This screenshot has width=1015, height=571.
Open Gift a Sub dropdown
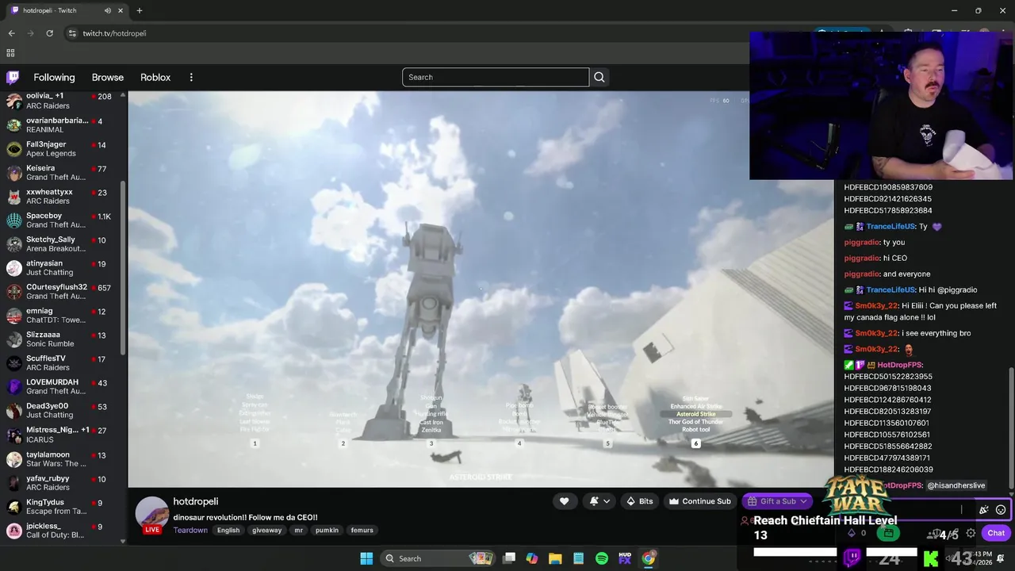[777, 501]
